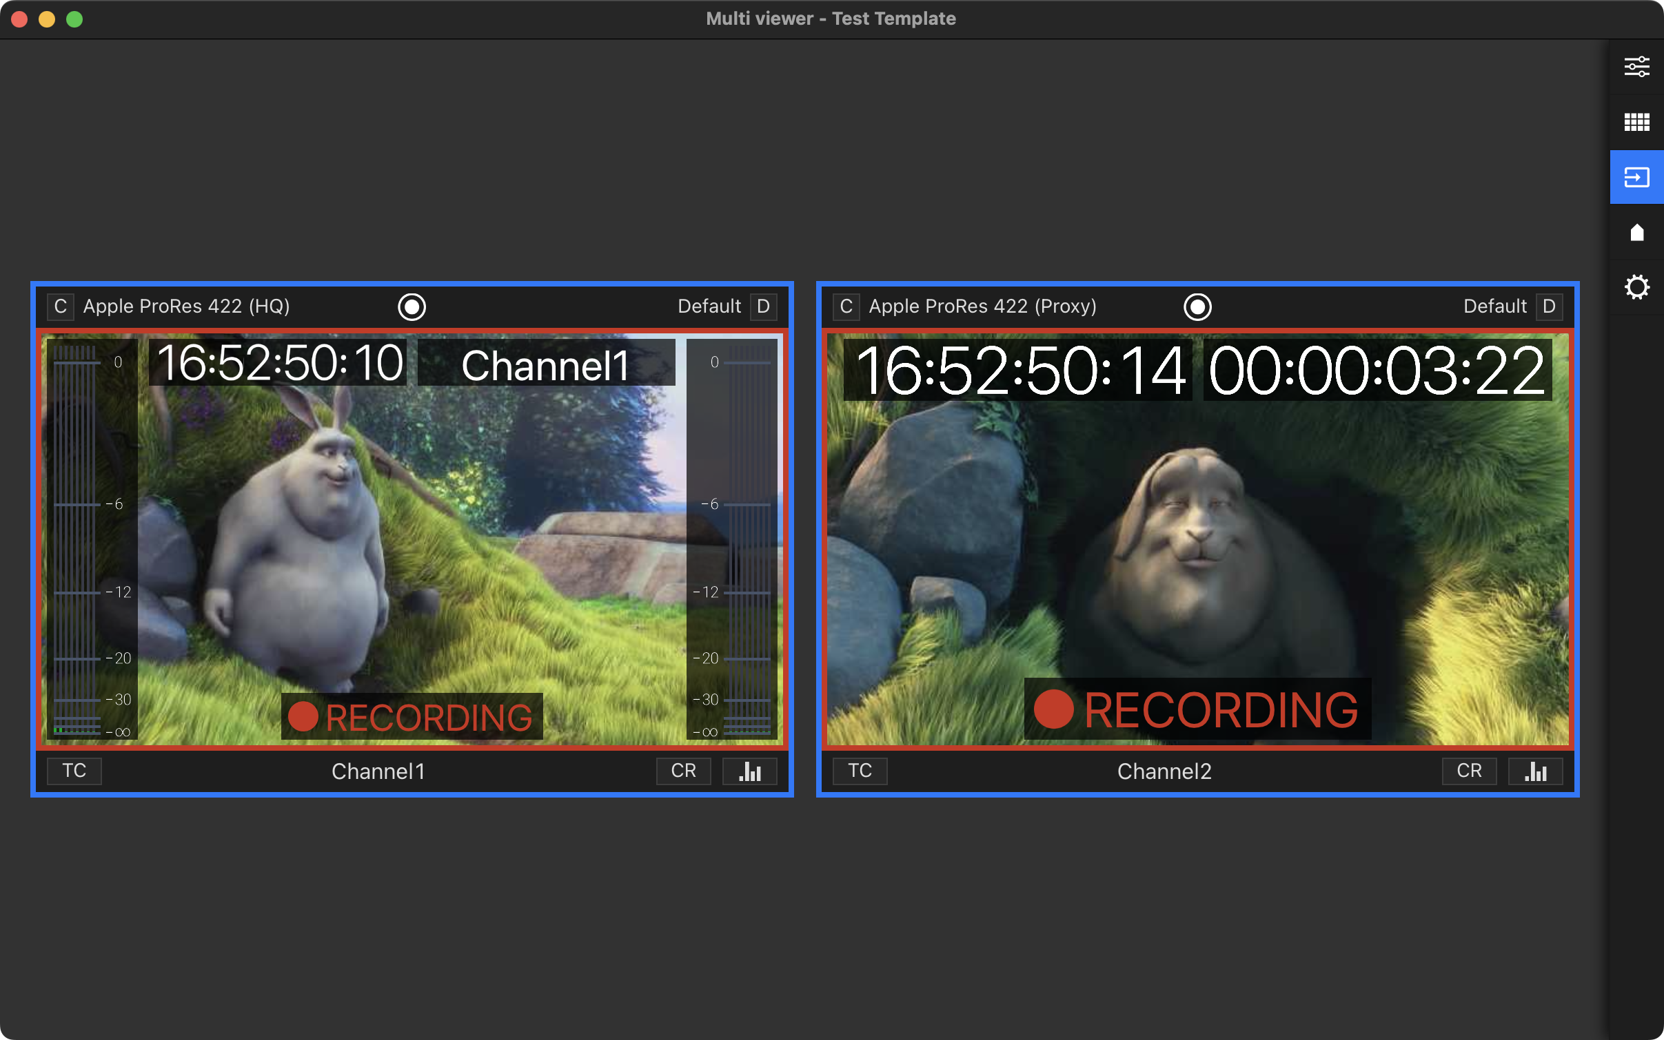Open settings gear icon in sidebar
The image size is (1664, 1040).
point(1636,287)
